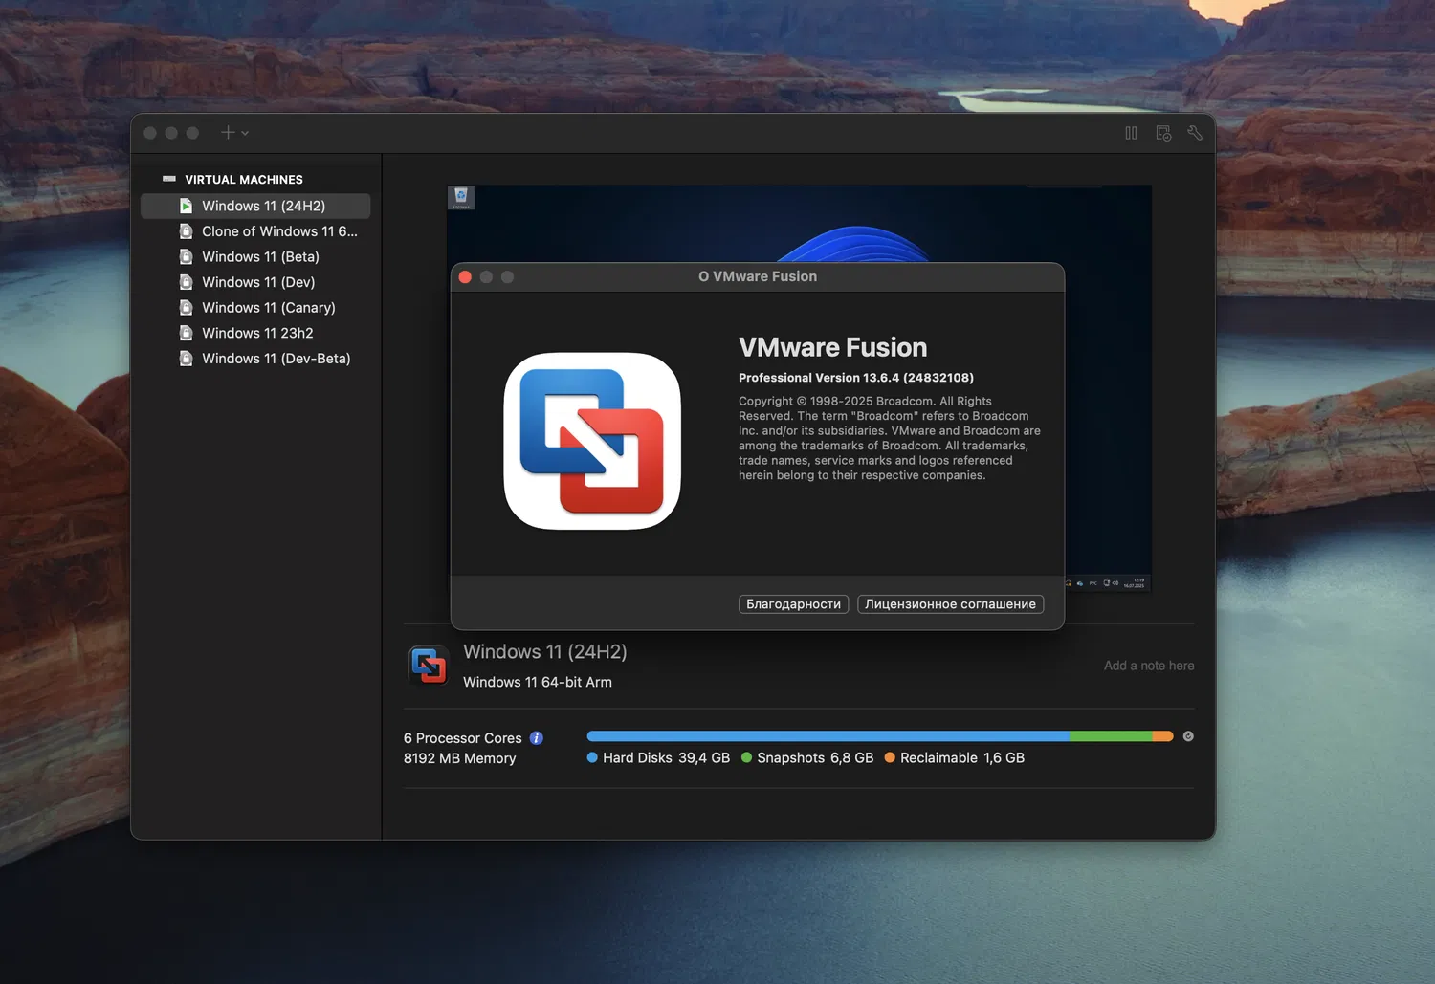This screenshot has height=984, width=1435.
Task: Click the Recycle Bin icon in the VM preview
Action: [x=461, y=197]
